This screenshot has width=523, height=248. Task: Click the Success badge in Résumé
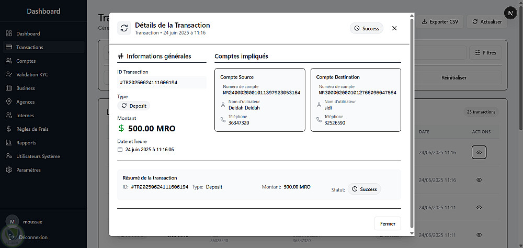pyautogui.click(x=364, y=189)
